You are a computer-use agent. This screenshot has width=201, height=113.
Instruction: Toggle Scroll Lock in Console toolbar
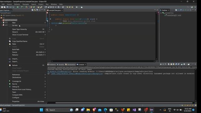(x=171, y=64)
